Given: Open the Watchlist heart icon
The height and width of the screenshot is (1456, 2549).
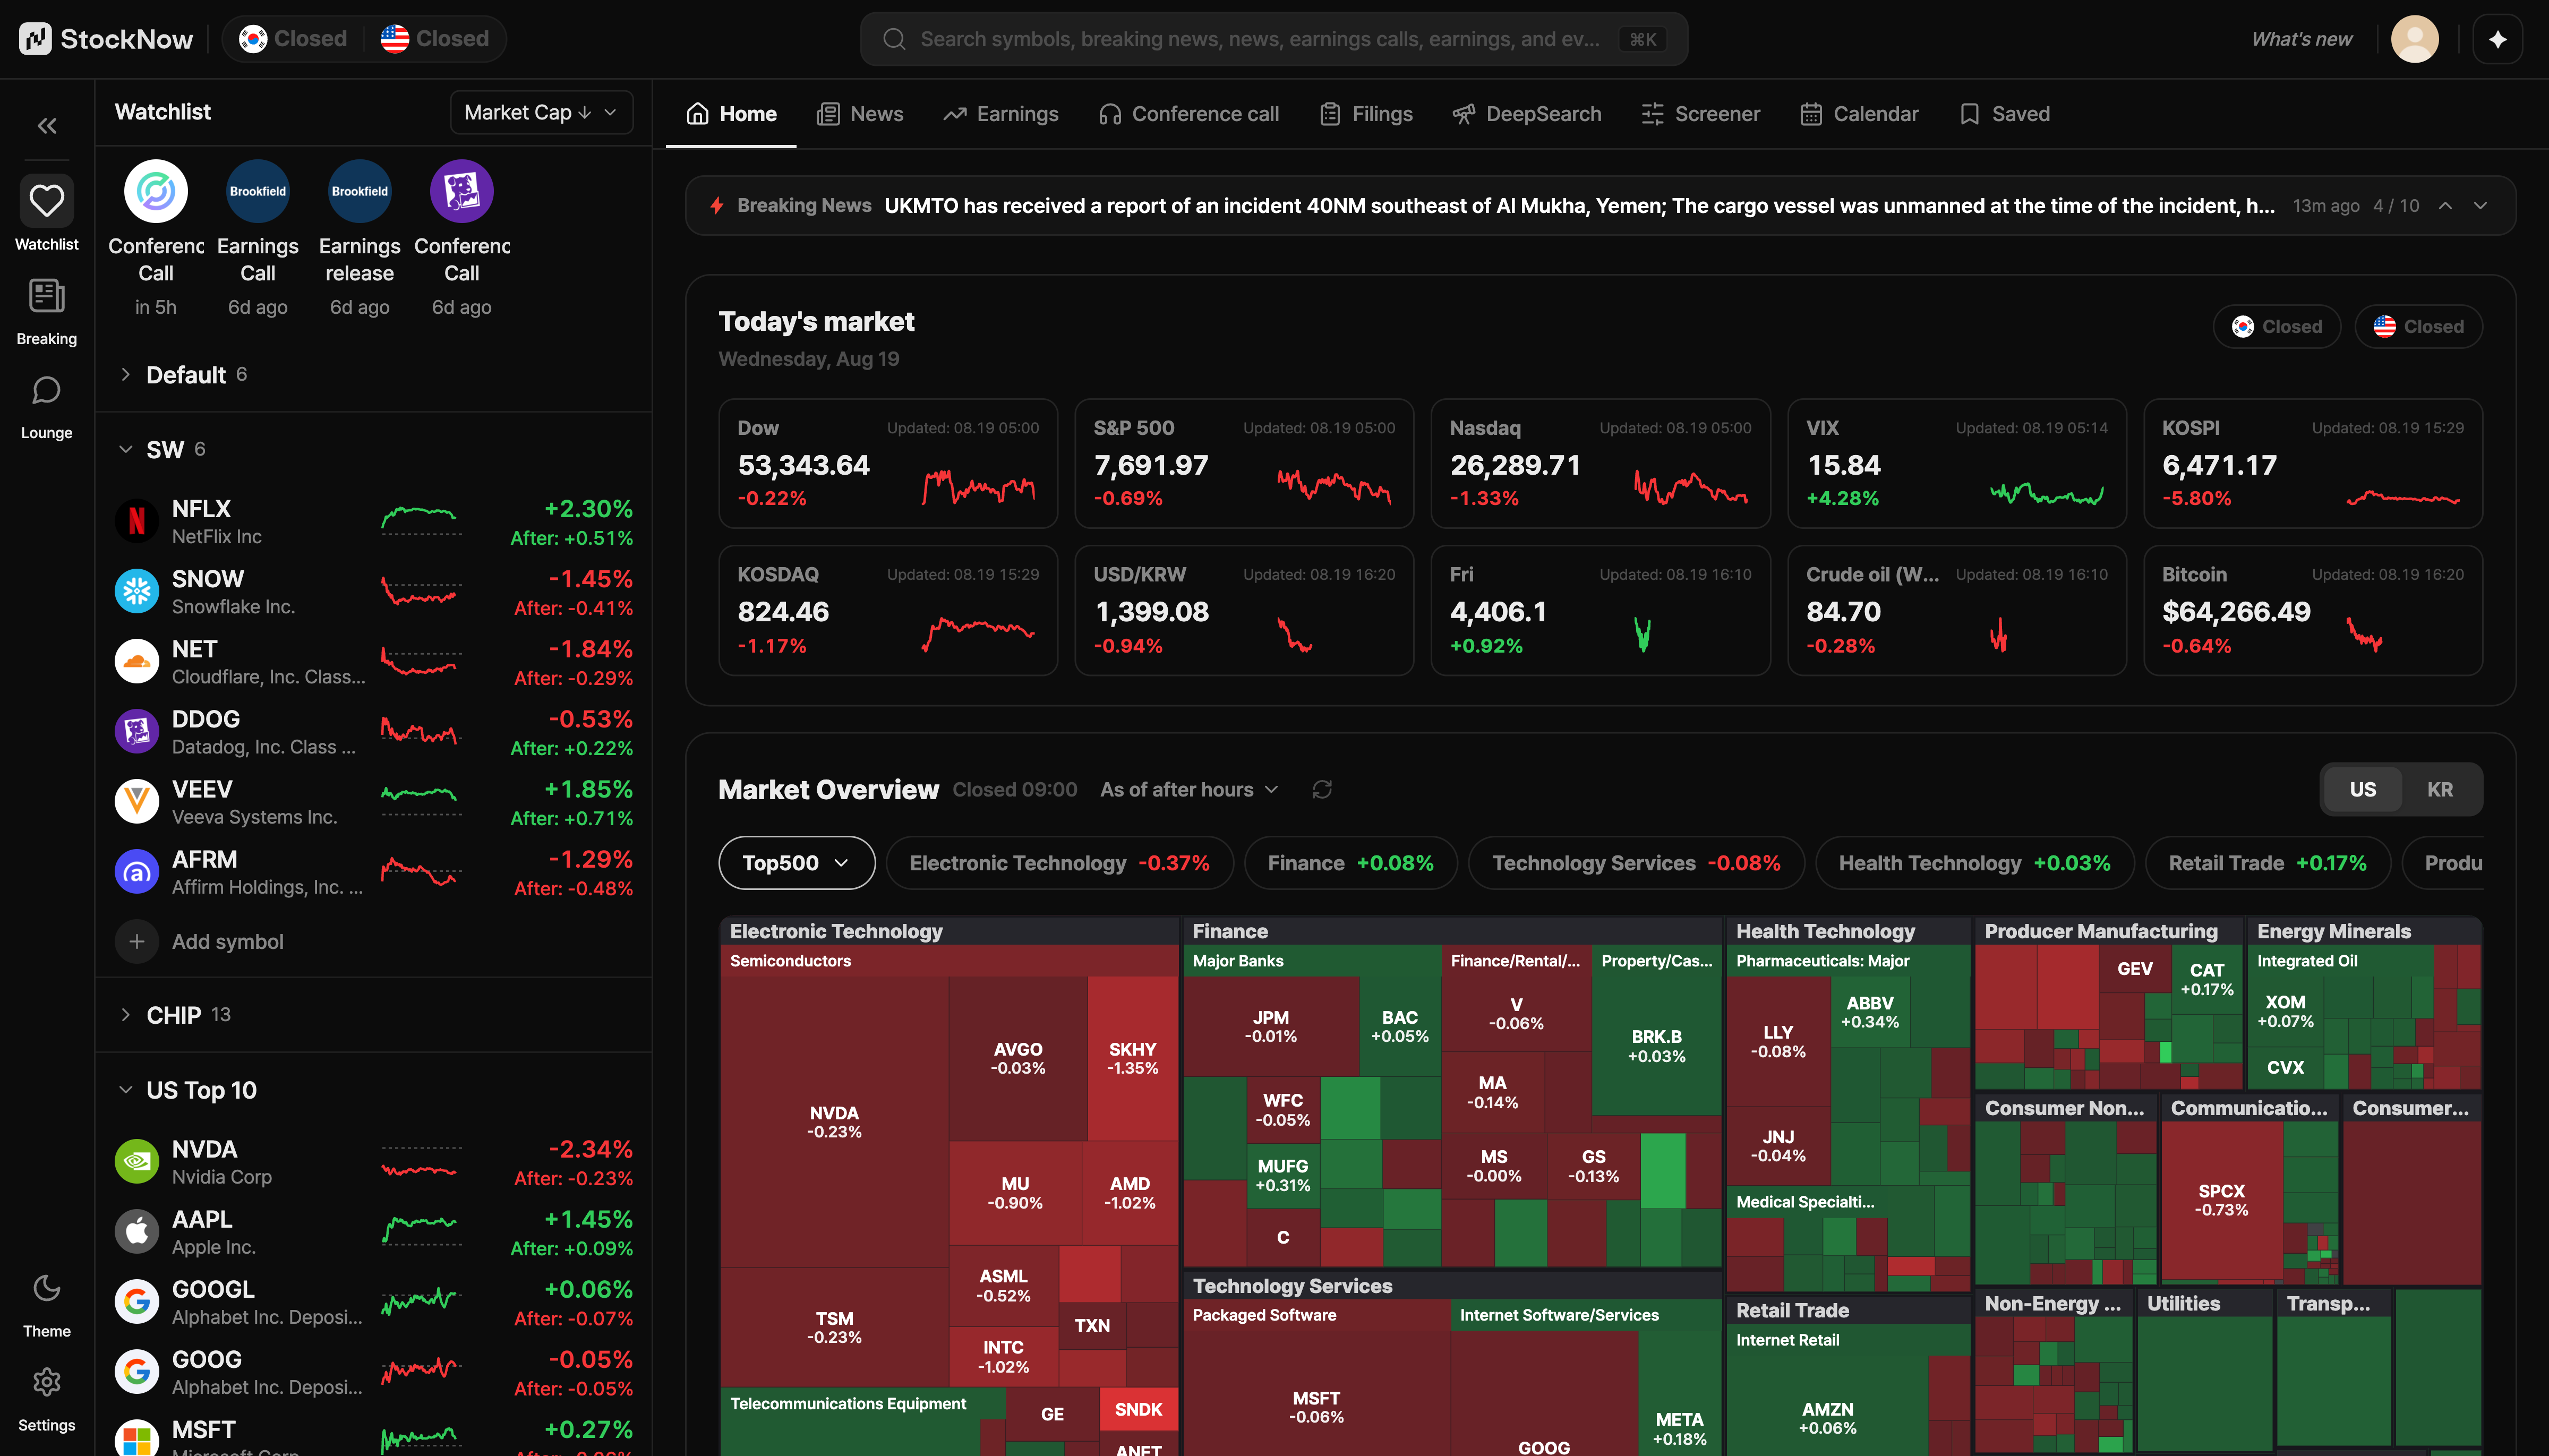Looking at the screenshot, I should [47, 201].
